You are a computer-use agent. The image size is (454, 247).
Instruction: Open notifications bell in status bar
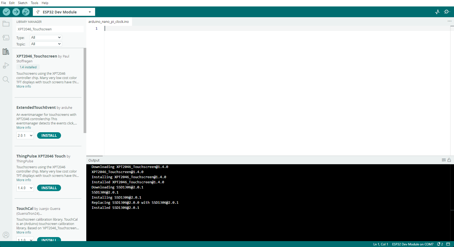point(440,244)
